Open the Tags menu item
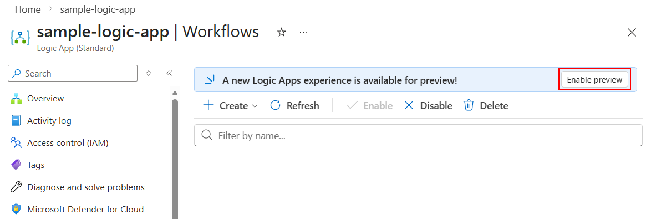 (x=35, y=165)
